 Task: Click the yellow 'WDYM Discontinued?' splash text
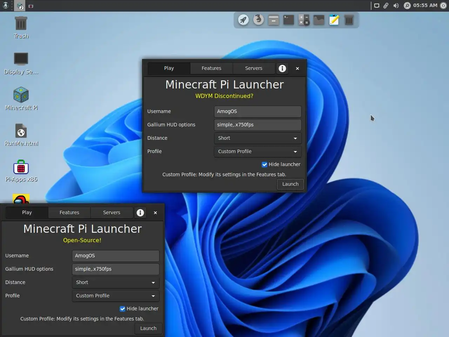click(224, 96)
